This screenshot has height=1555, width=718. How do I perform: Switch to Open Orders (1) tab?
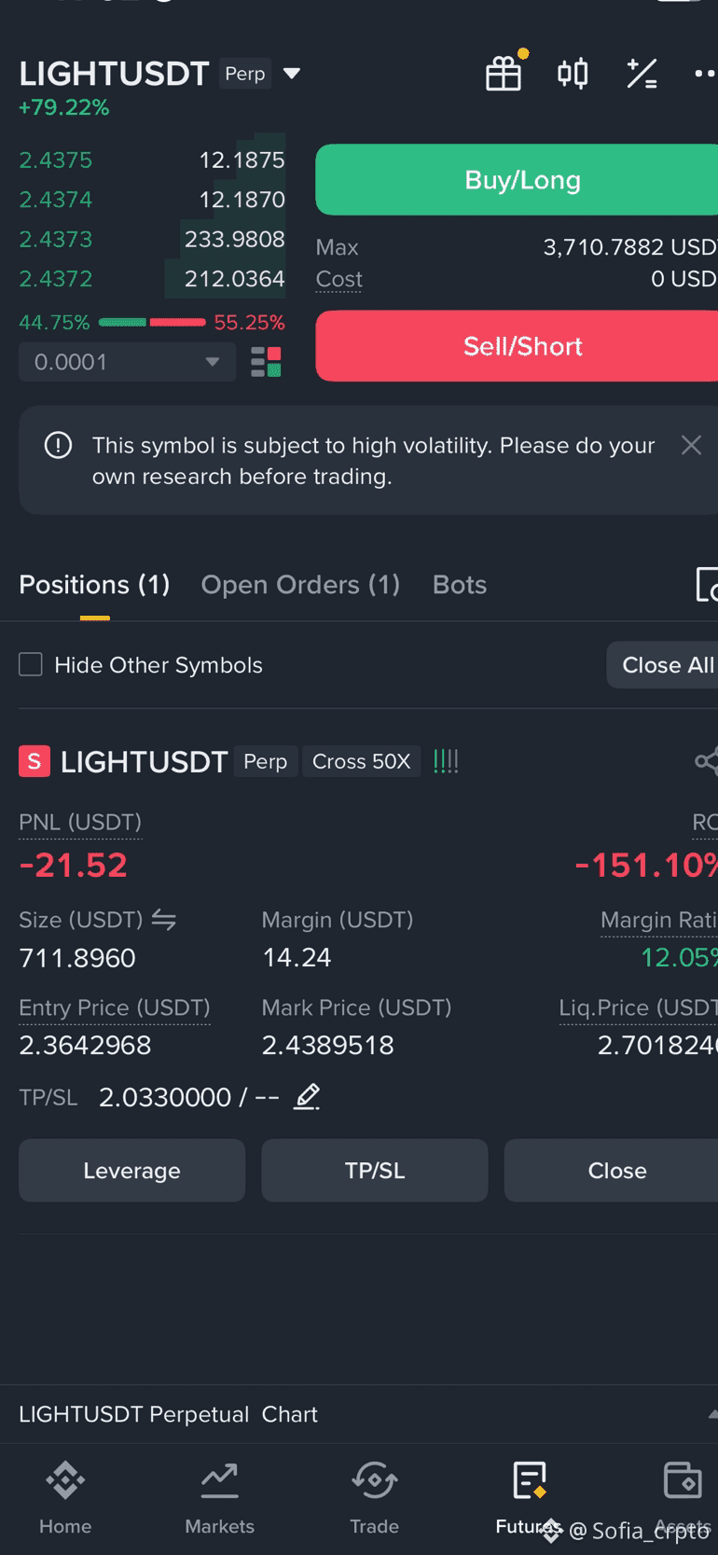pyautogui.click(x=300, y=585)
